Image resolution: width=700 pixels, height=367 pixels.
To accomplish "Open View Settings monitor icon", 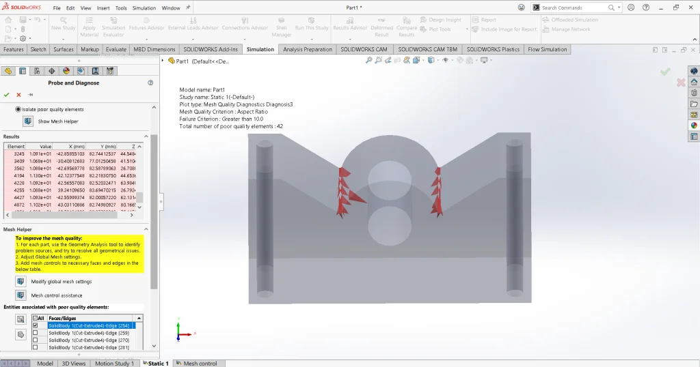I will [483, 60].
